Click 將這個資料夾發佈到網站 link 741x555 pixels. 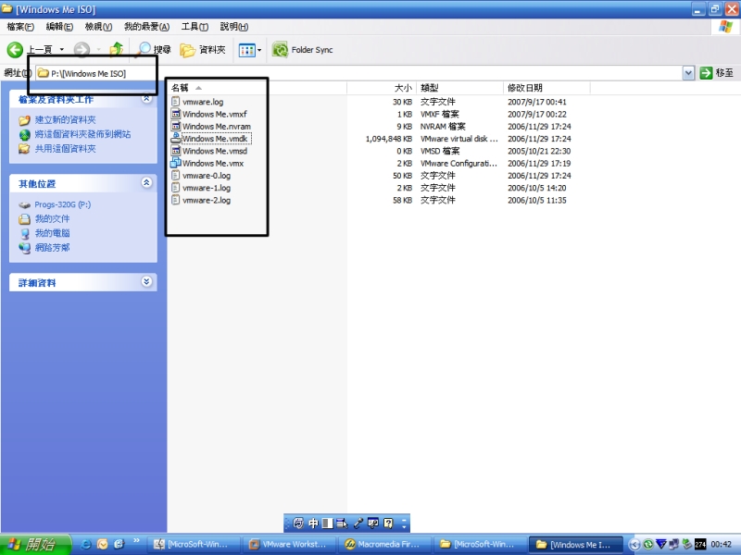(82, 134)
